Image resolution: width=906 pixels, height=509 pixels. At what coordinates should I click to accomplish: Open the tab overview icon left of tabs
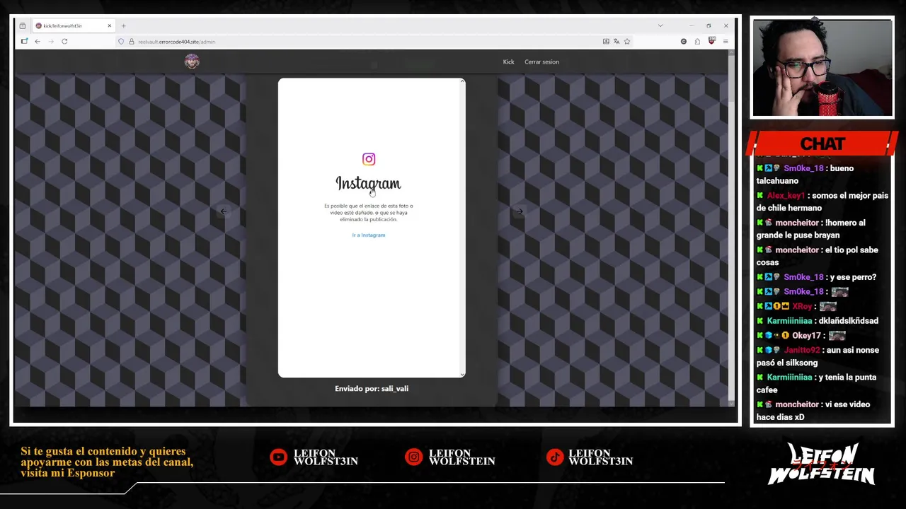[x=23, y=25]
